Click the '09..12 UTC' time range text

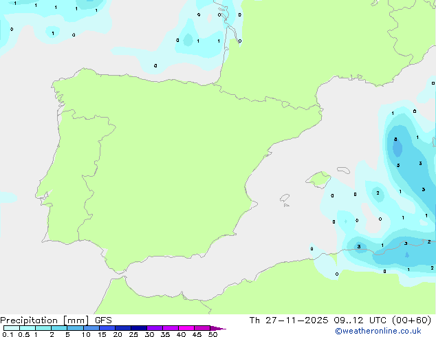[x=360, y=320]
